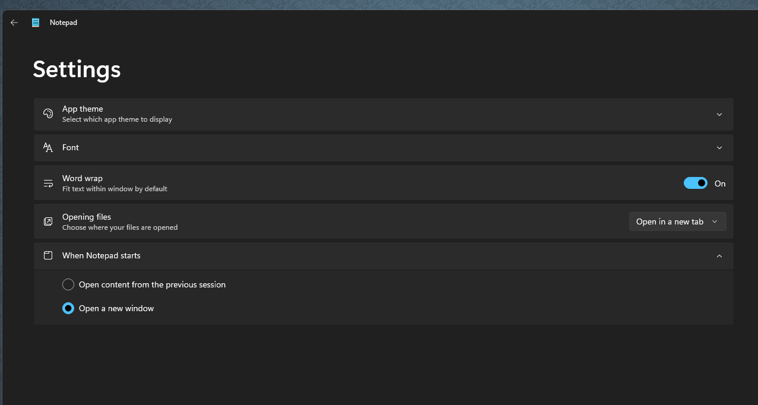Click the Font icon
758x405 pixels.
pos(48,147)
